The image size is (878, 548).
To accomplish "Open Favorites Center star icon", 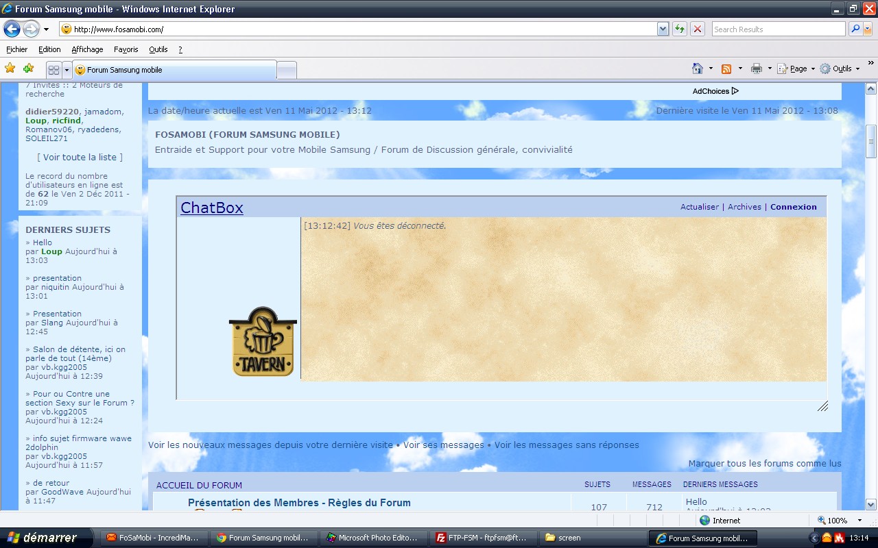I will click(x=10, y=68).
